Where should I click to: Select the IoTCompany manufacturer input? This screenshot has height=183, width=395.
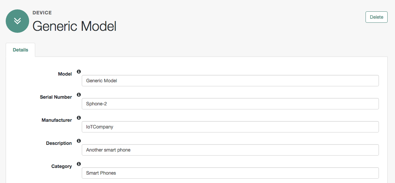click(x=230, y=127)
